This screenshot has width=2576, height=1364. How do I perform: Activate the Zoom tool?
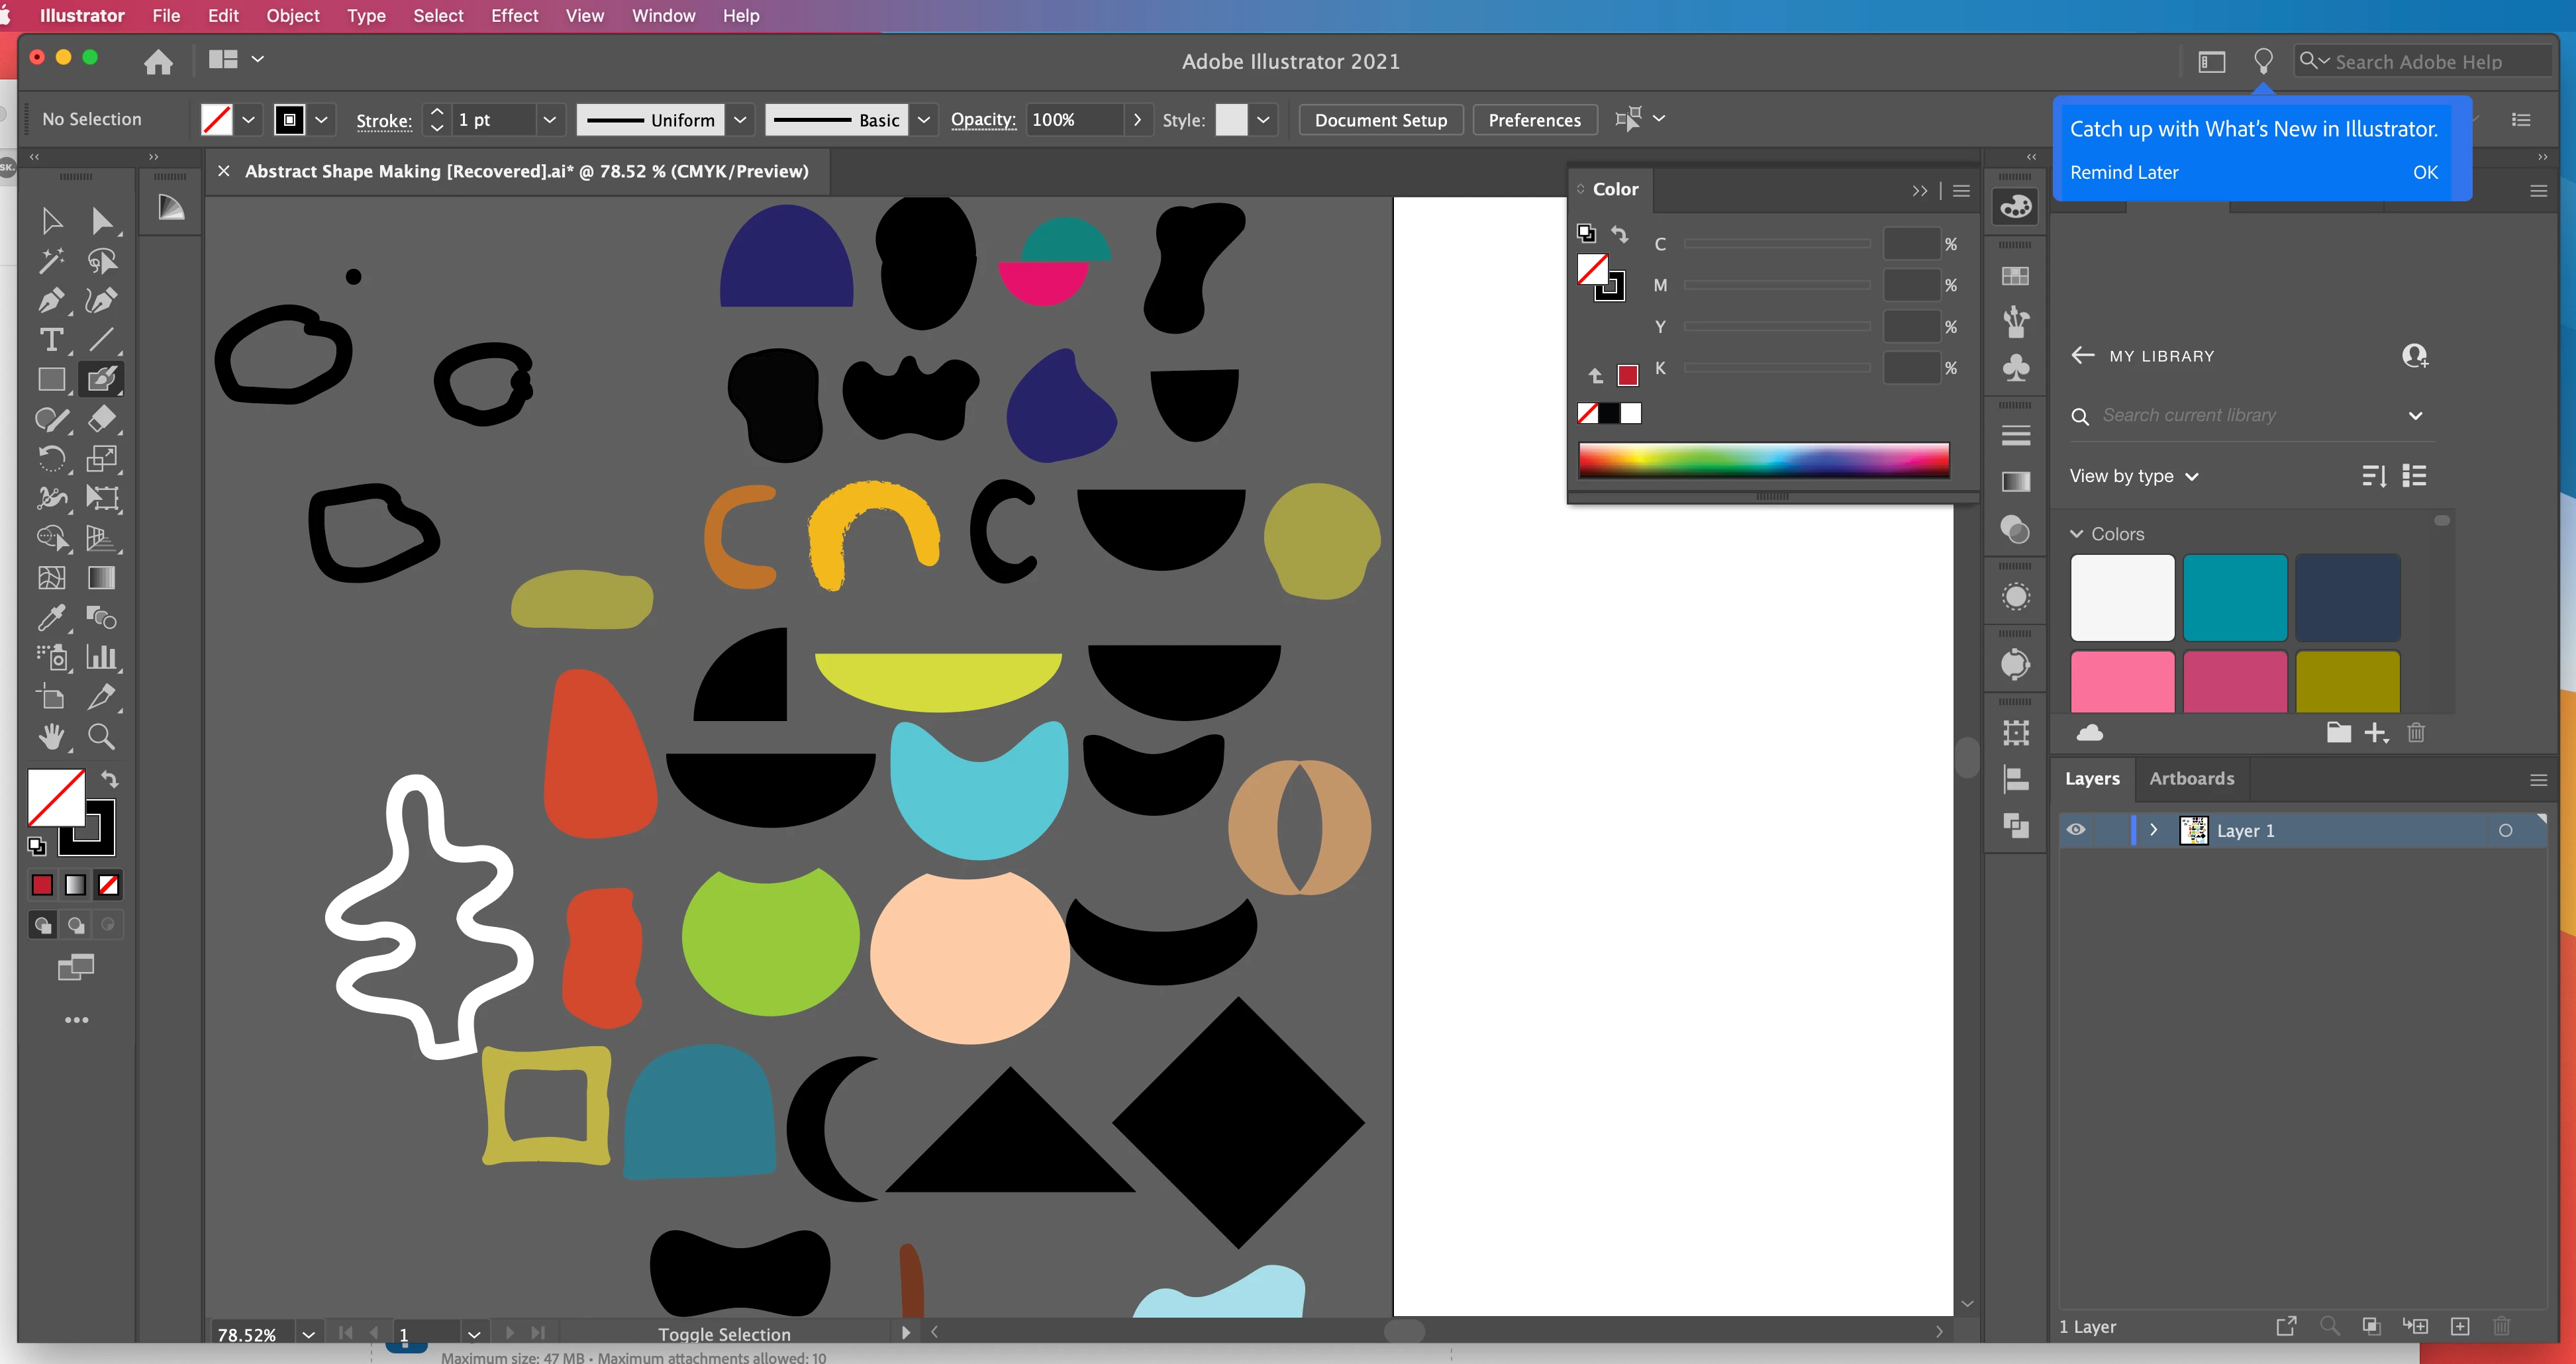pyautogui.click(x=101, y=737)
